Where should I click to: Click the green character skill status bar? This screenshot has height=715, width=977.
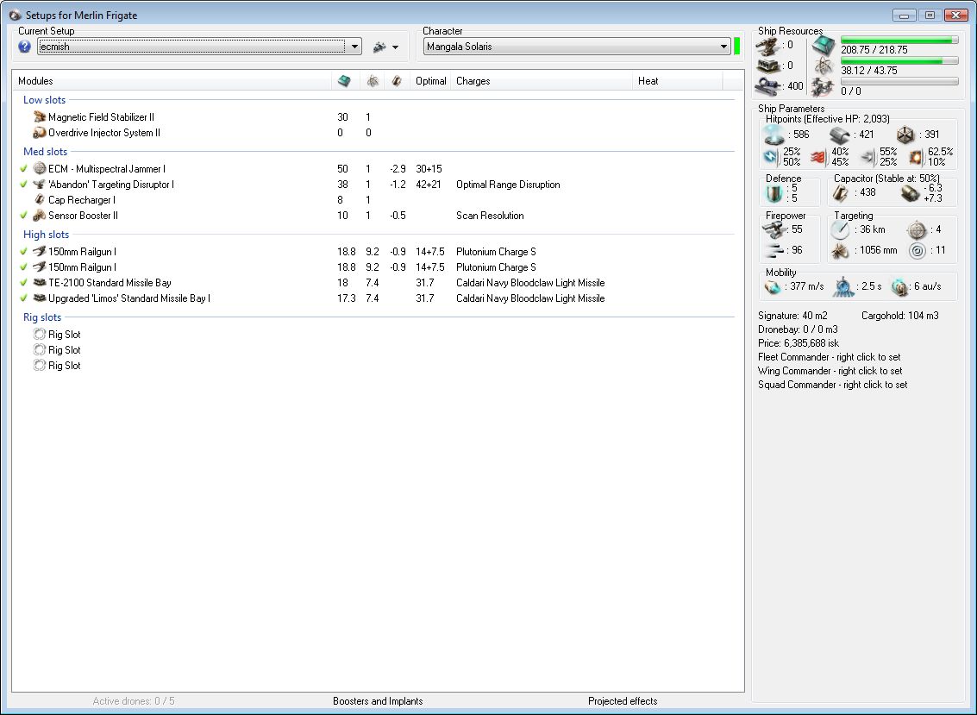click(737, 47)
